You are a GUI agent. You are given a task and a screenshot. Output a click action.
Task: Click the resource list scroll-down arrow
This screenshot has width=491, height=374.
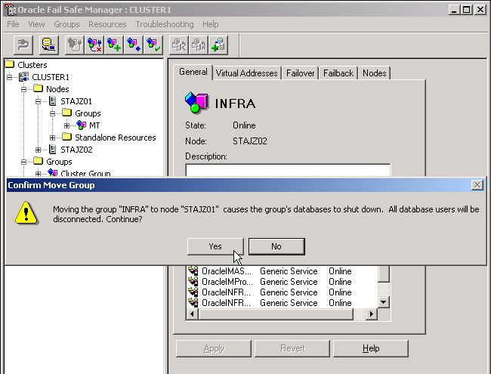384,302
